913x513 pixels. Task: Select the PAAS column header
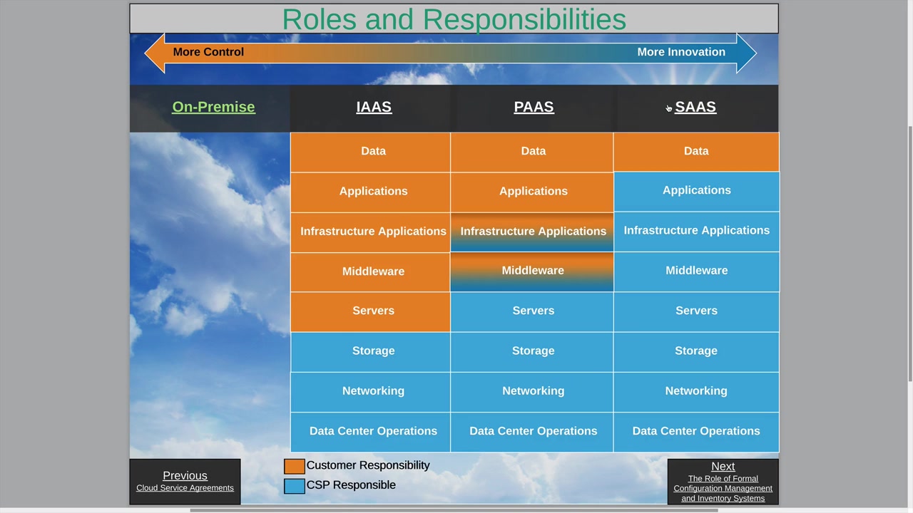click(x=534, y=107)
